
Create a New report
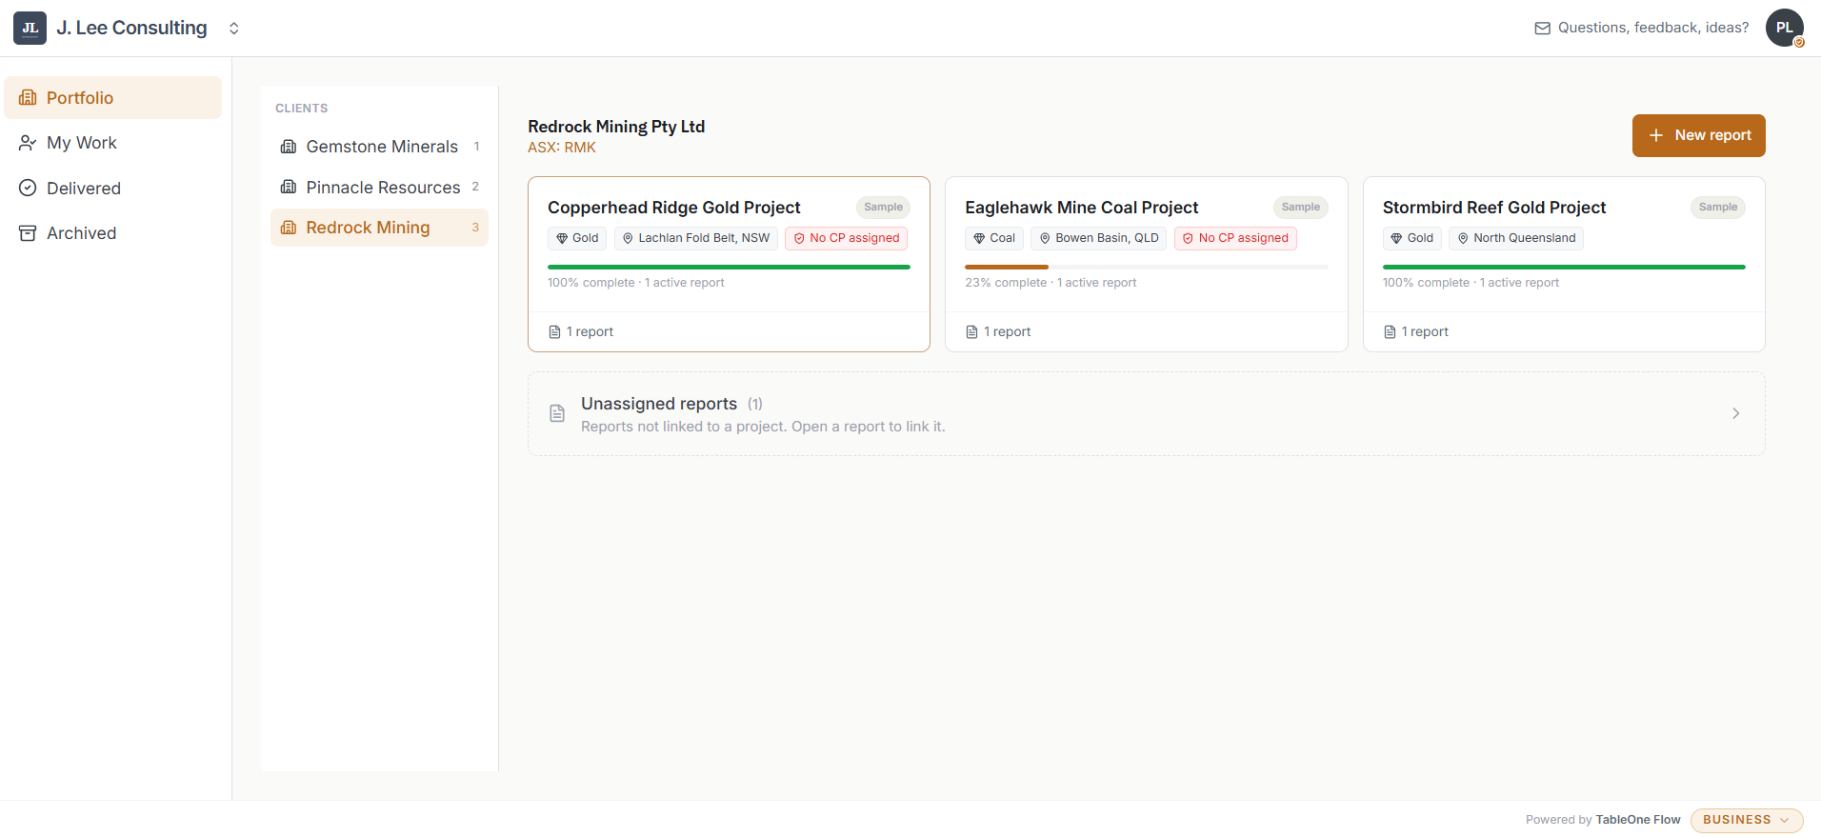[1698, 135]
